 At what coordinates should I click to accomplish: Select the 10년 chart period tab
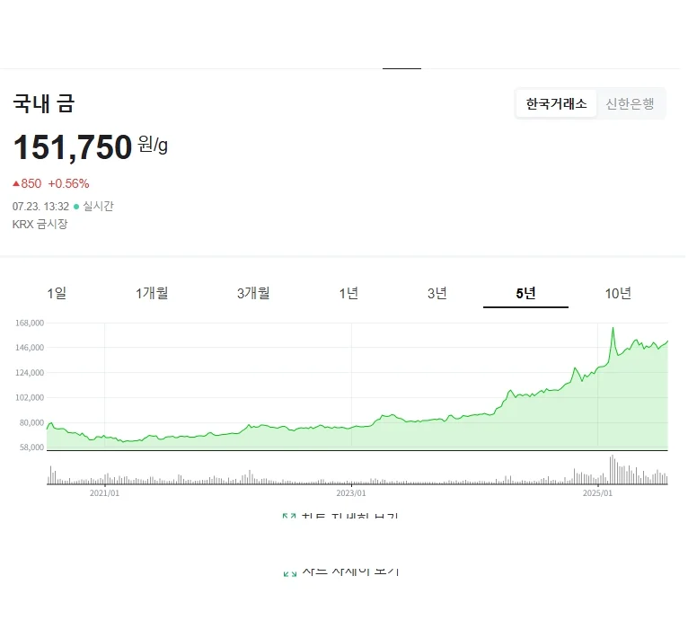618,293
